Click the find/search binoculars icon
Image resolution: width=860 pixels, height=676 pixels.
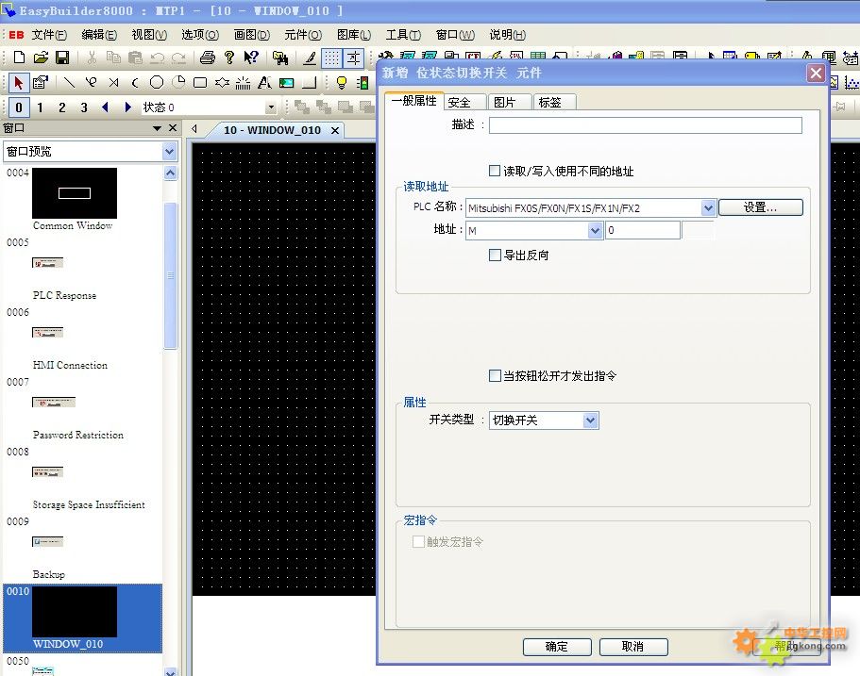coord(279,58)
